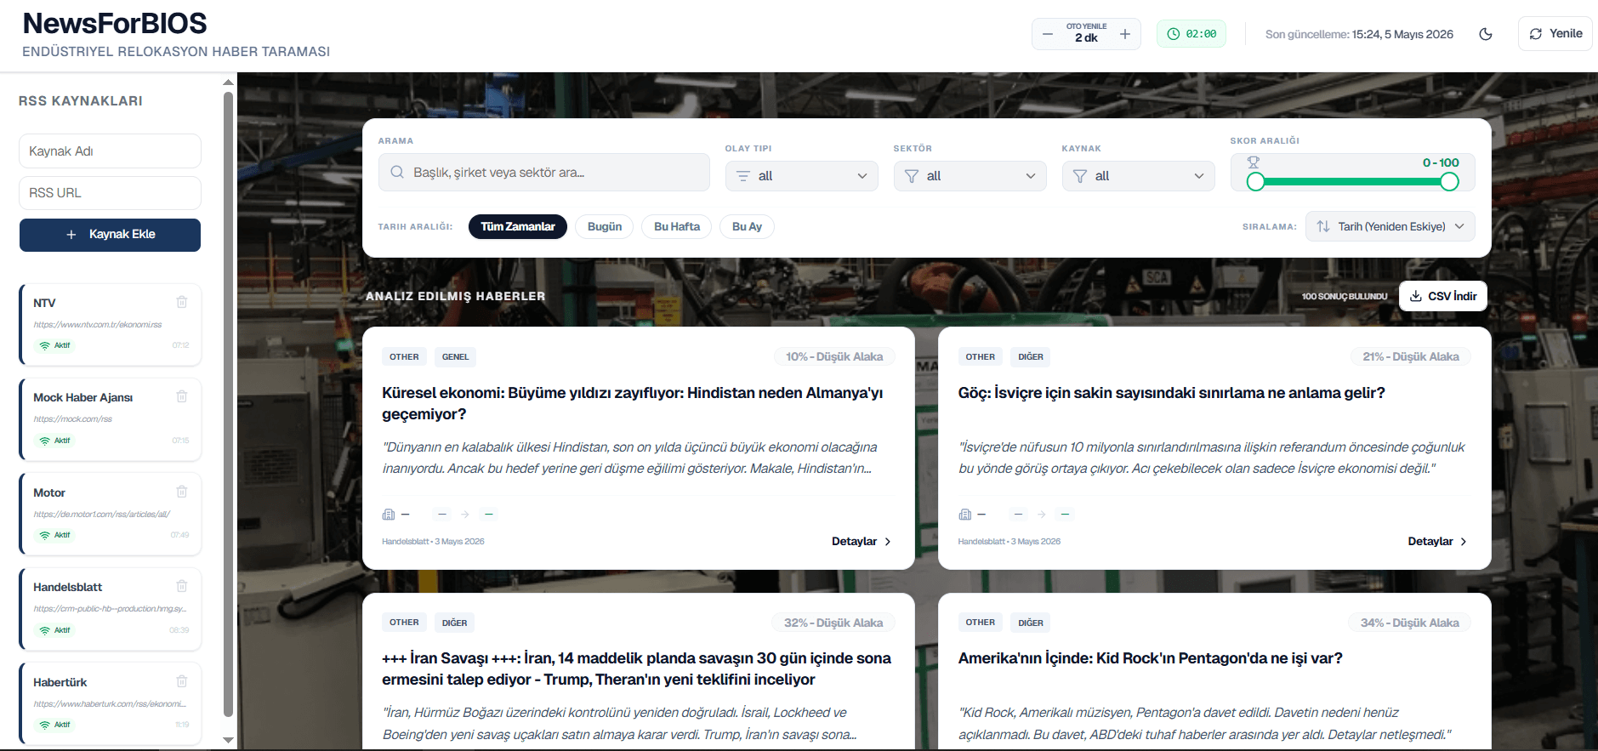The height and width of the screenshot is (751, 1598).
Task: Click the OTHER tag on the Kid Rock card
Action: [981, 623]
